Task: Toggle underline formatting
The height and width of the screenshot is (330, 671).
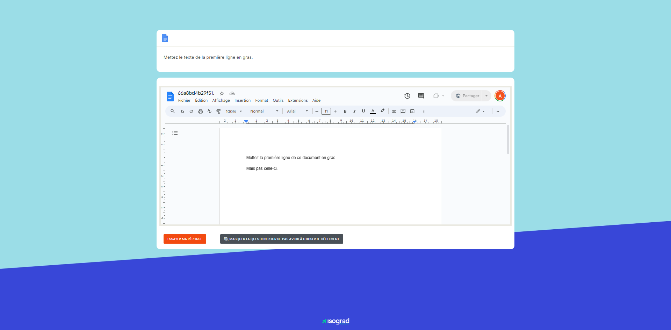Action: 363,111
